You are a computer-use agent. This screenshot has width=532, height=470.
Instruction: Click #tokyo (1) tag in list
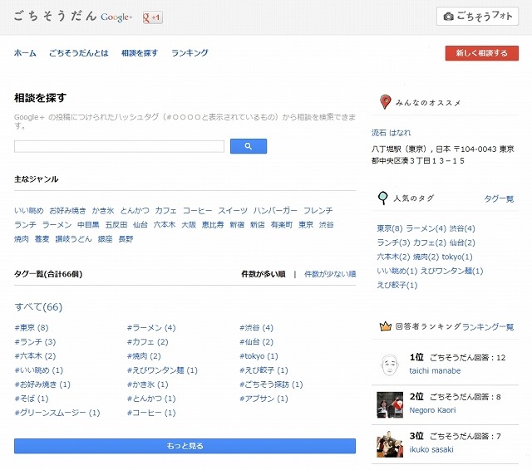click(x=259, y=356)
